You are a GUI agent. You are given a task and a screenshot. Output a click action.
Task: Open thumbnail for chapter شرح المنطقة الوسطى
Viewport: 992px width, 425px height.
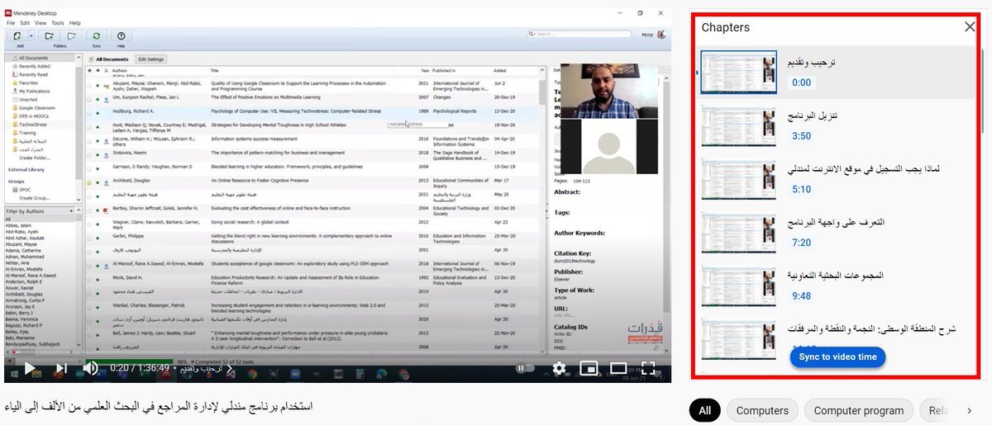coord(739,339)
